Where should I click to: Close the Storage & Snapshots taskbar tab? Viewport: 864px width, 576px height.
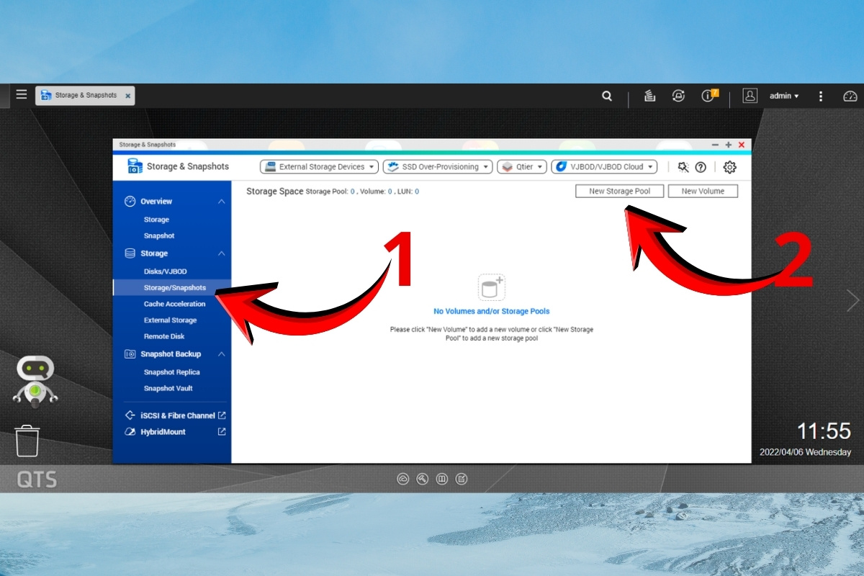[x=127, y=96]
